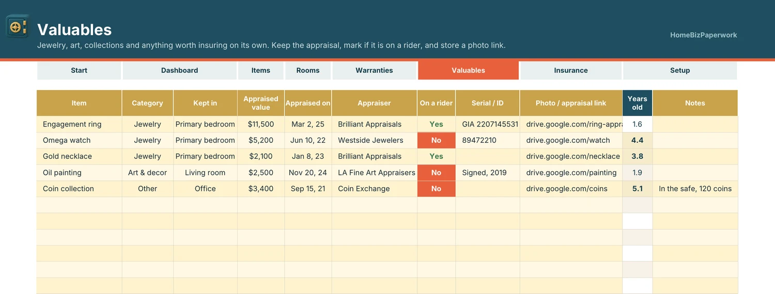Click the $2,500 appraised value cell
This screenshot has height=294, width=775.
(260, 173)
